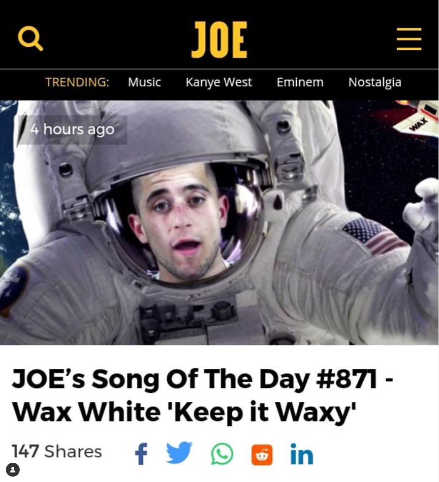
Task: Share article on Twitter
Action: coord(180,452)
